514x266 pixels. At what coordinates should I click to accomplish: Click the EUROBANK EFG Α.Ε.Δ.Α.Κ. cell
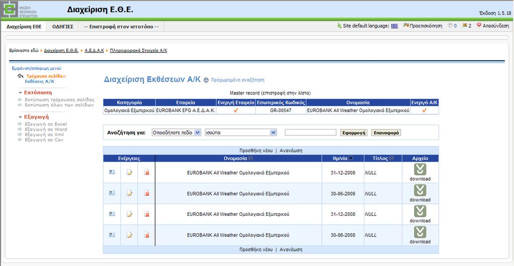186,110
